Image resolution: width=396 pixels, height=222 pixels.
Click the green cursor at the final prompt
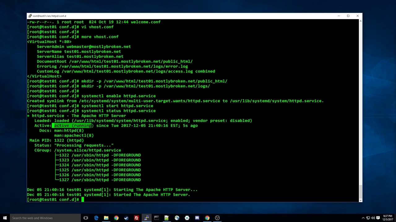tap(83, 199)
